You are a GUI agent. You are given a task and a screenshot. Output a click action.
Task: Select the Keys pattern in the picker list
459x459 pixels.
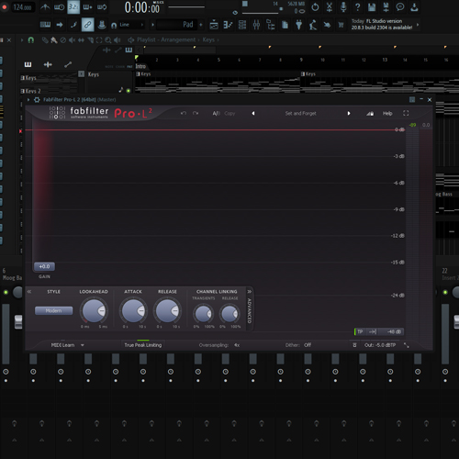click(48, 78)
